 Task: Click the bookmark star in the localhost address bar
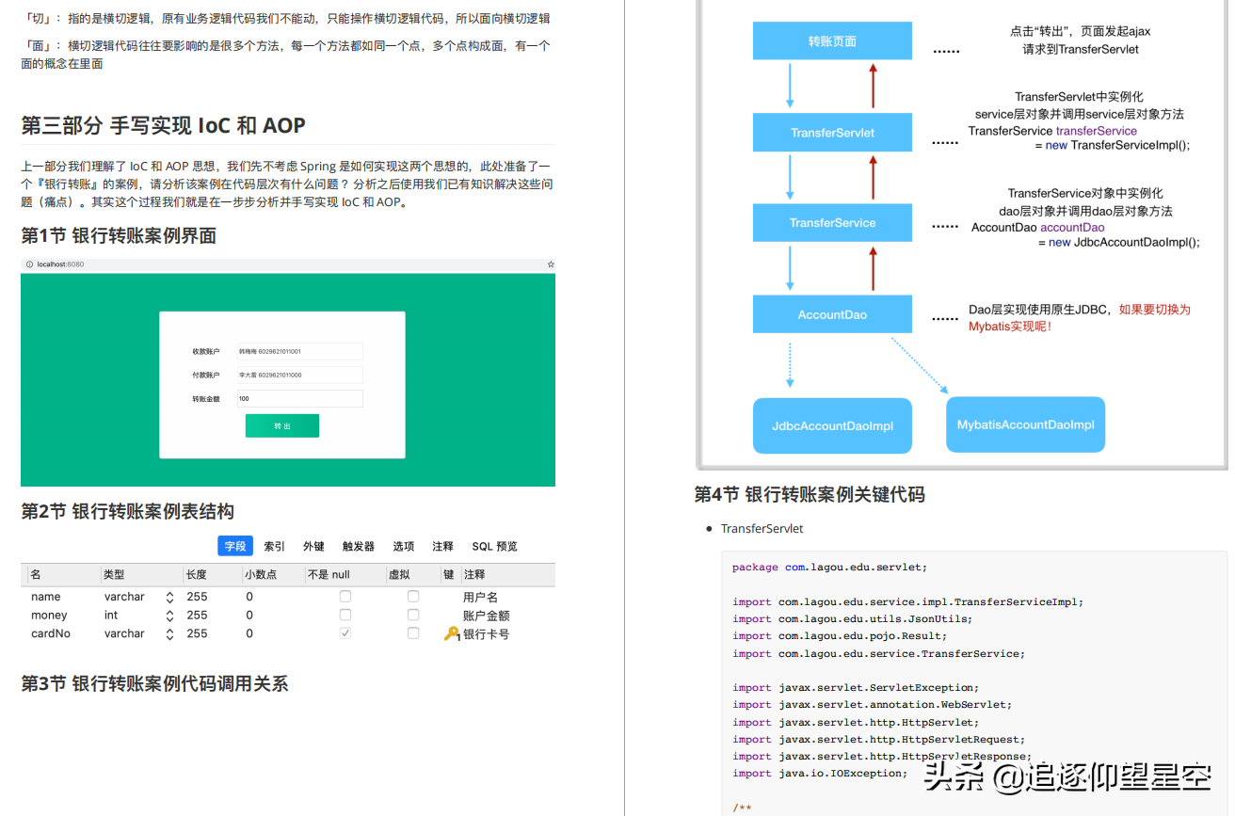point(551,264)
